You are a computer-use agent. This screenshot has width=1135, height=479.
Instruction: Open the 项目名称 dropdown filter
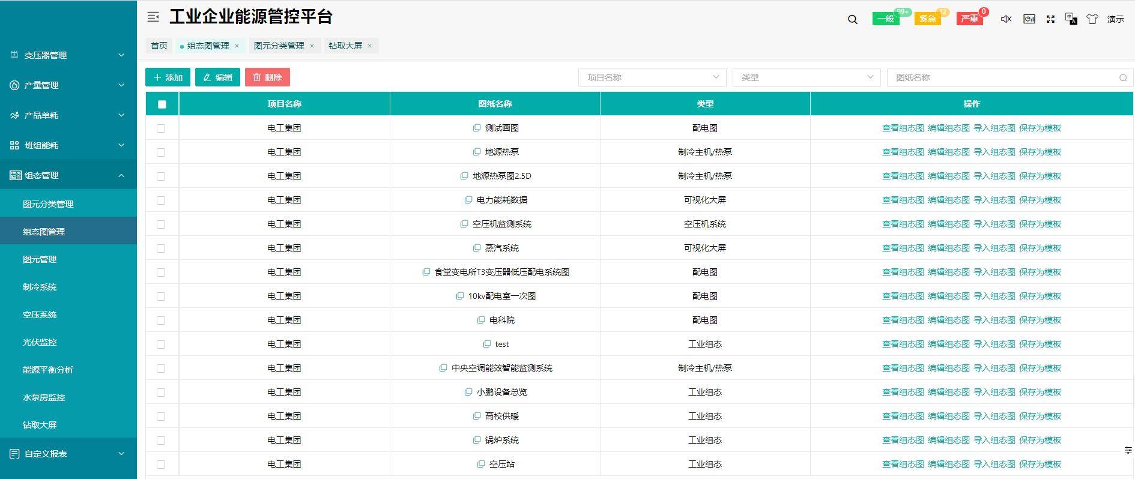(652, 77)
